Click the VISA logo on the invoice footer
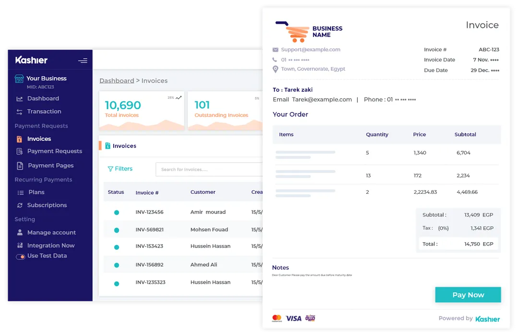This screenshot has height=336, width=518. (x=294, y=318)
